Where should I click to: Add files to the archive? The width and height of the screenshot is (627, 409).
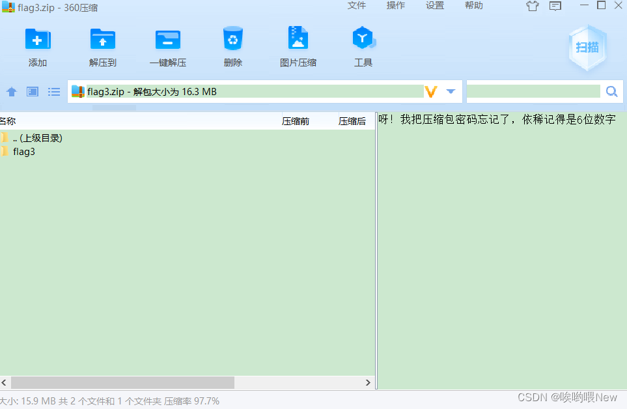pos(37,46)
